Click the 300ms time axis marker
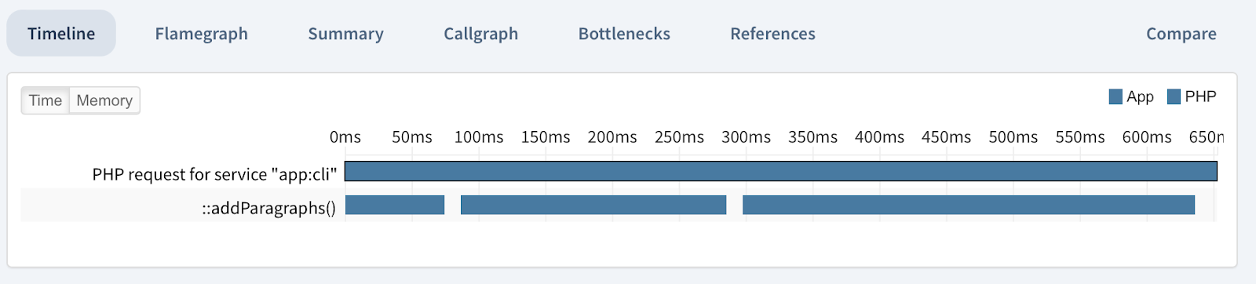1256x284 pixels. [x=746, y=137]
